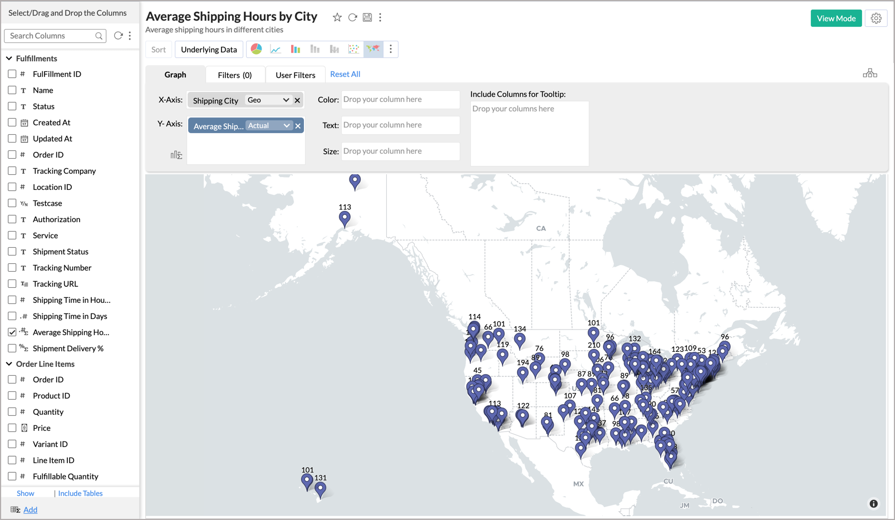This screenshot has height=520, width=895.
Task: Open the settings gear icon
Action: click(876, 18)
